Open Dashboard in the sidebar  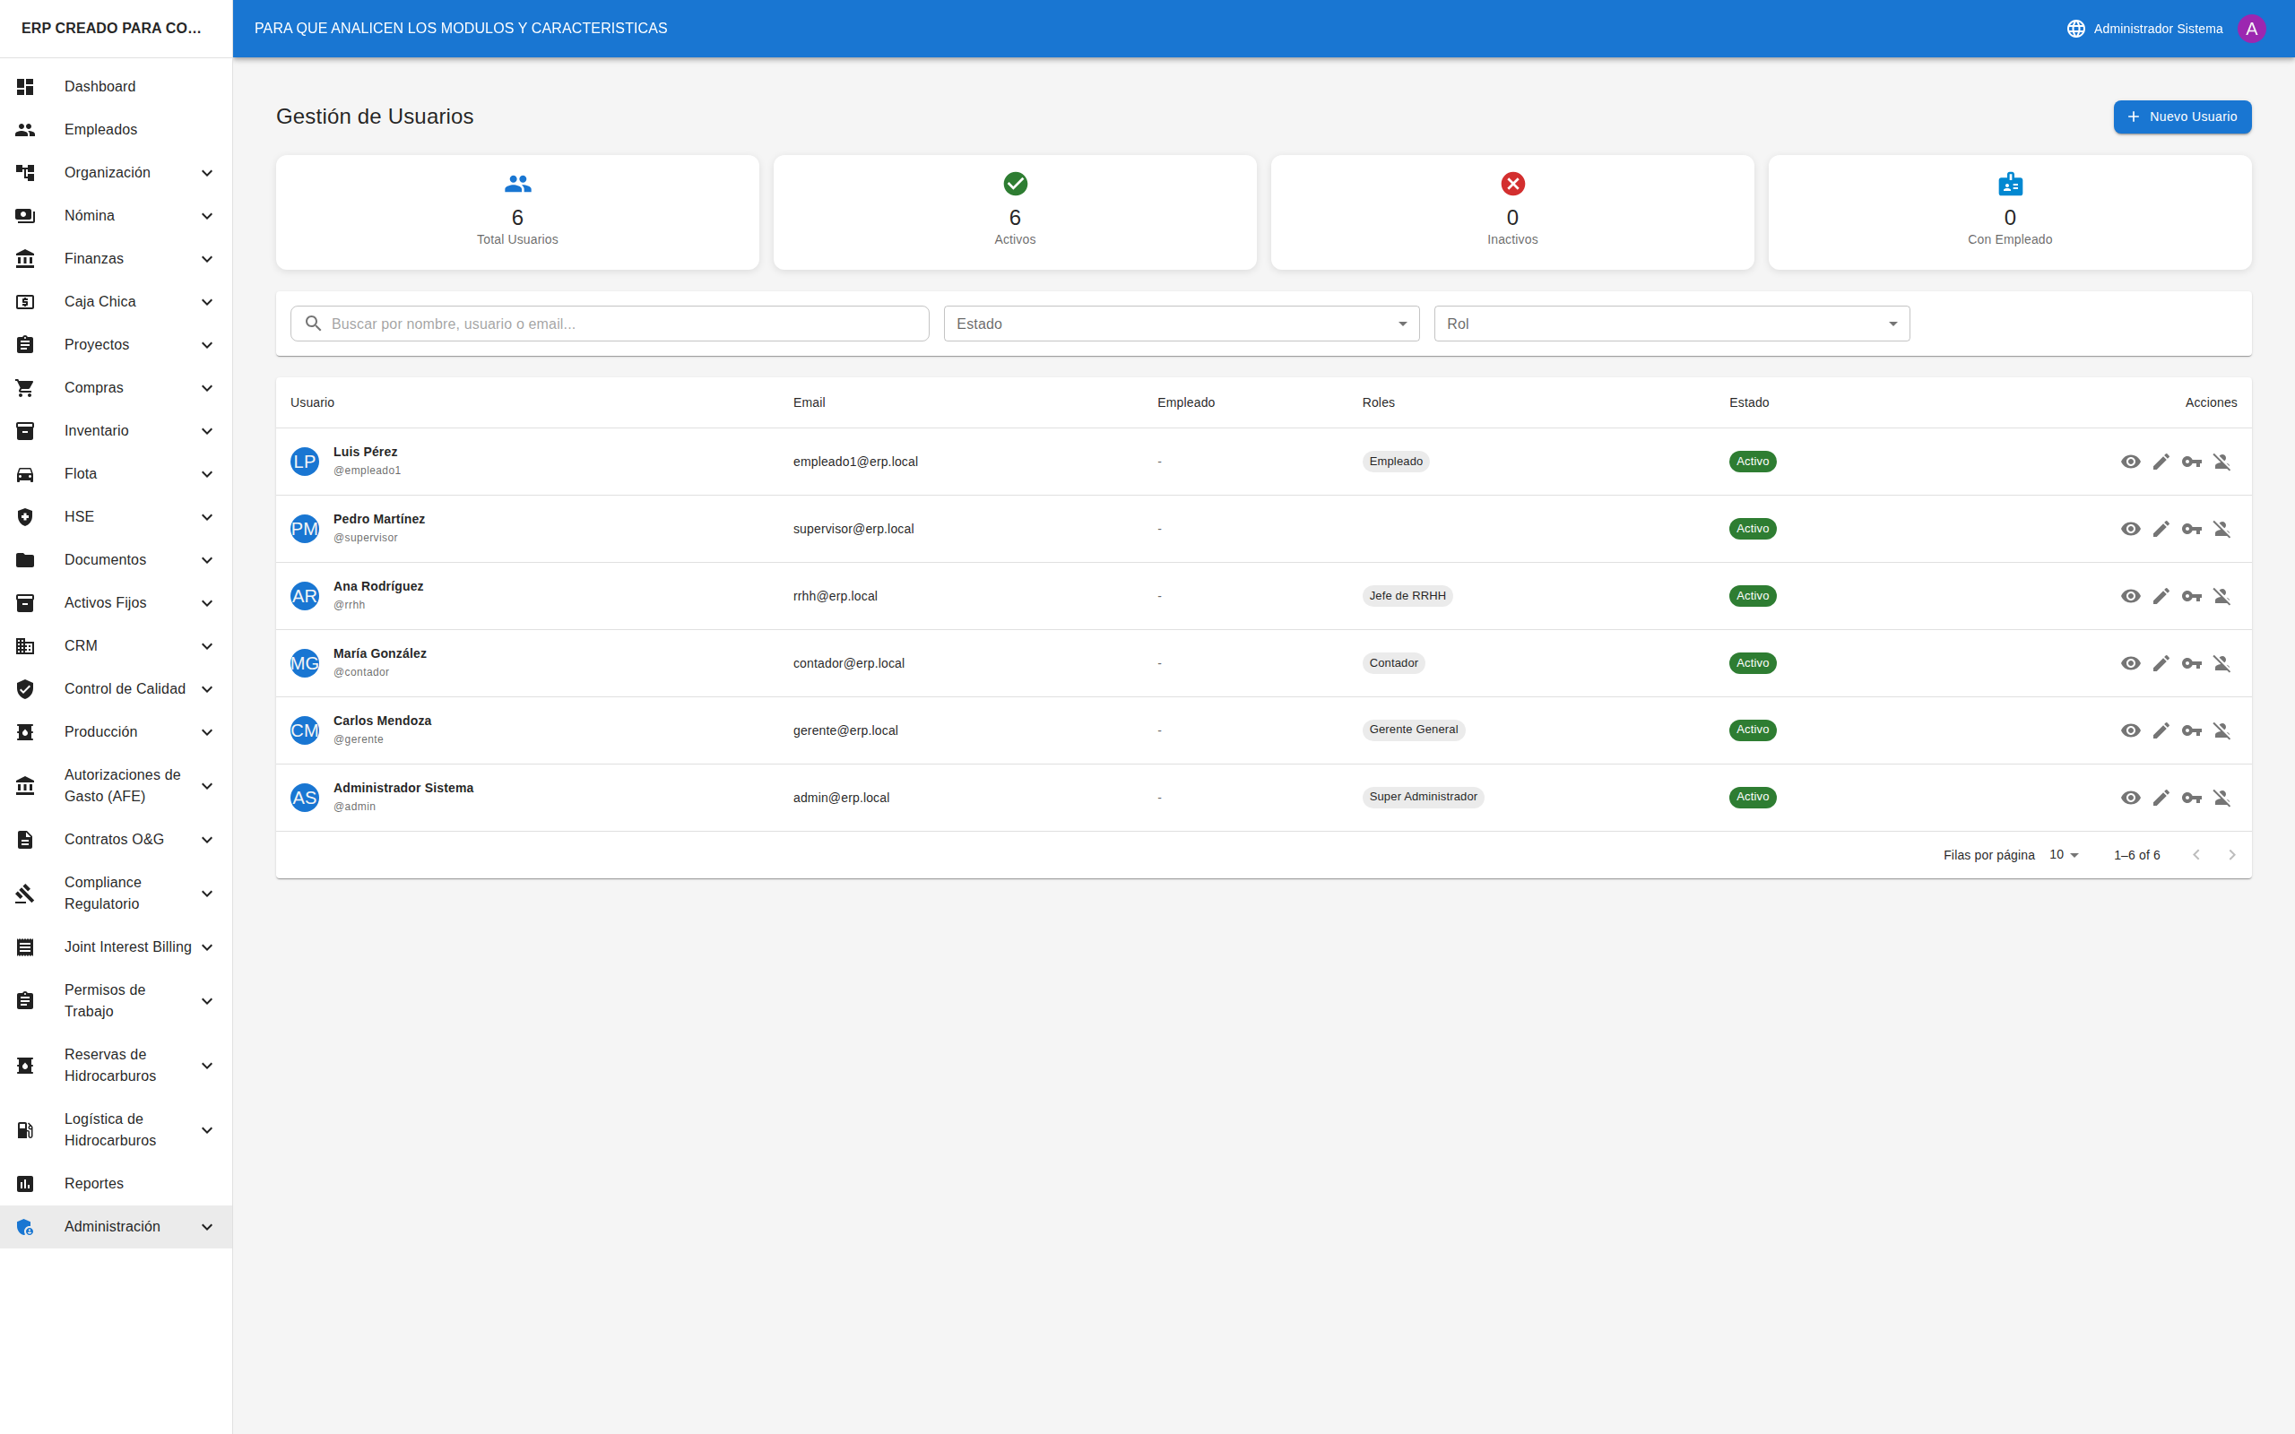click(x=100, y=86)
